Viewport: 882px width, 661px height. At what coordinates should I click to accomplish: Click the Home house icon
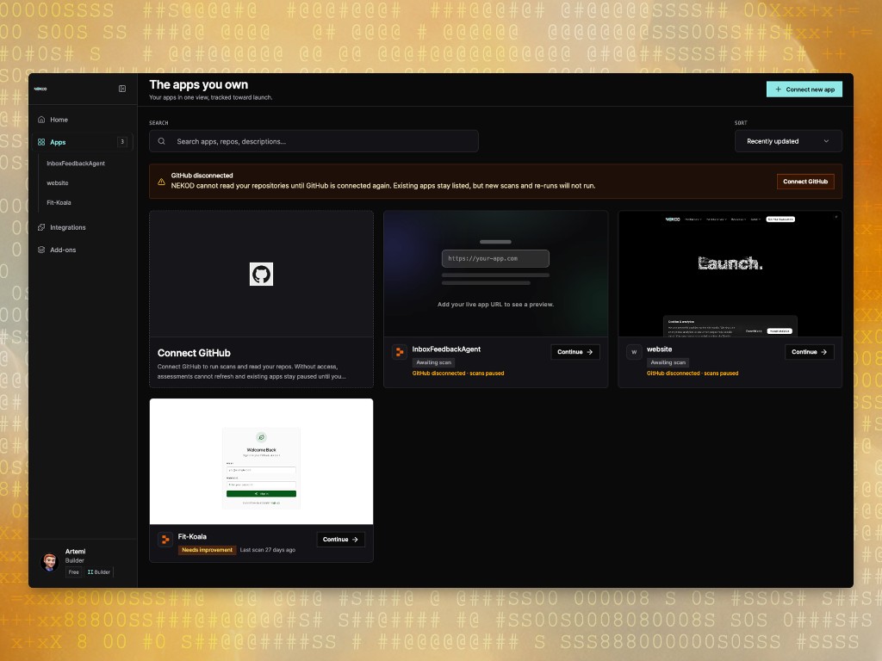(x=41, y=120)
